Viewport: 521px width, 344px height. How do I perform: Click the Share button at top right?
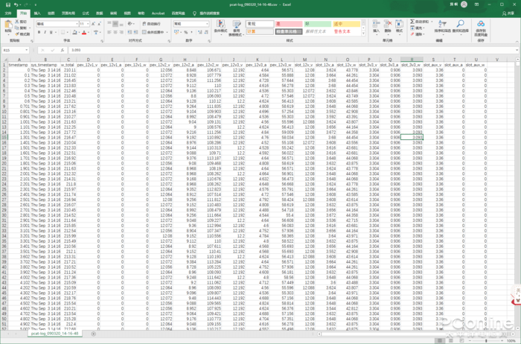(x=509, y=13)
